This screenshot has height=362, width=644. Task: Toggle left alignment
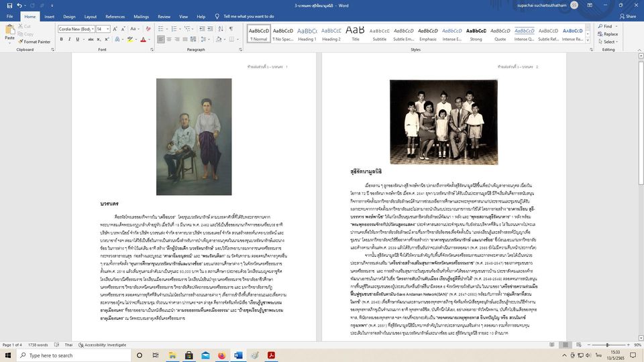coord(160,40)
